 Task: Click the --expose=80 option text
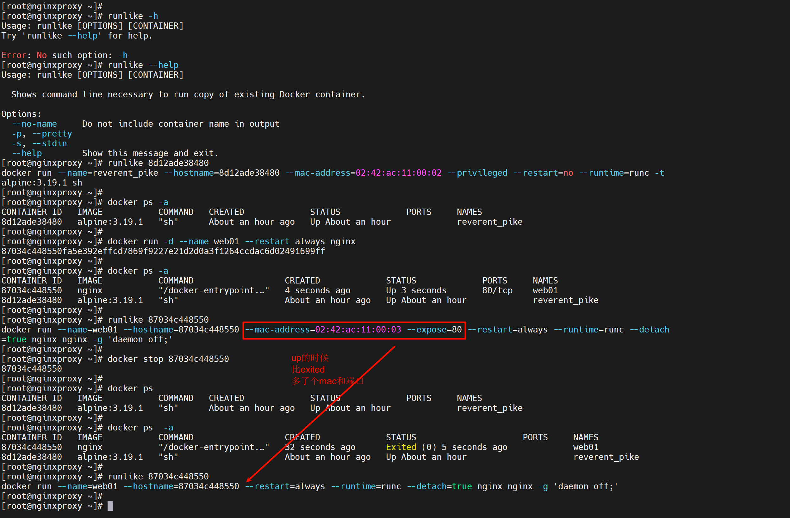click(434, 330)
